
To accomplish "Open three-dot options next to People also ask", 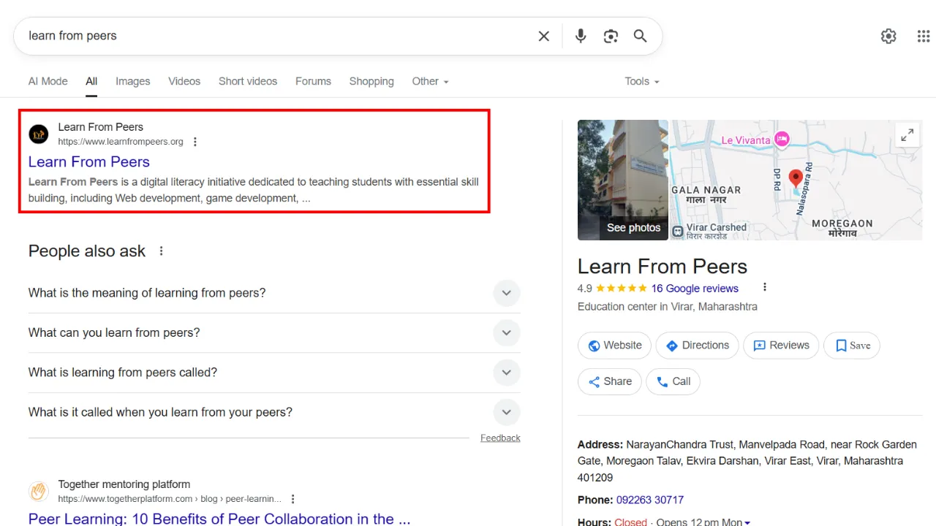I will [162, 251].
